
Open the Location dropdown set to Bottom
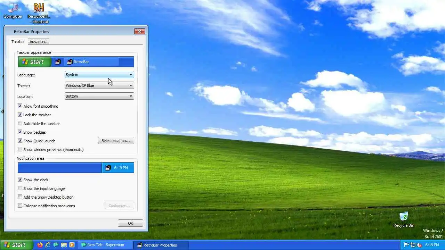[x=99, y=96]
